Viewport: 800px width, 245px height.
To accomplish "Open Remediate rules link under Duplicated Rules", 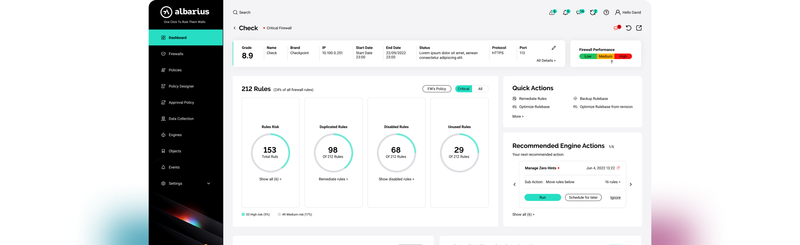I will [333, 179].
